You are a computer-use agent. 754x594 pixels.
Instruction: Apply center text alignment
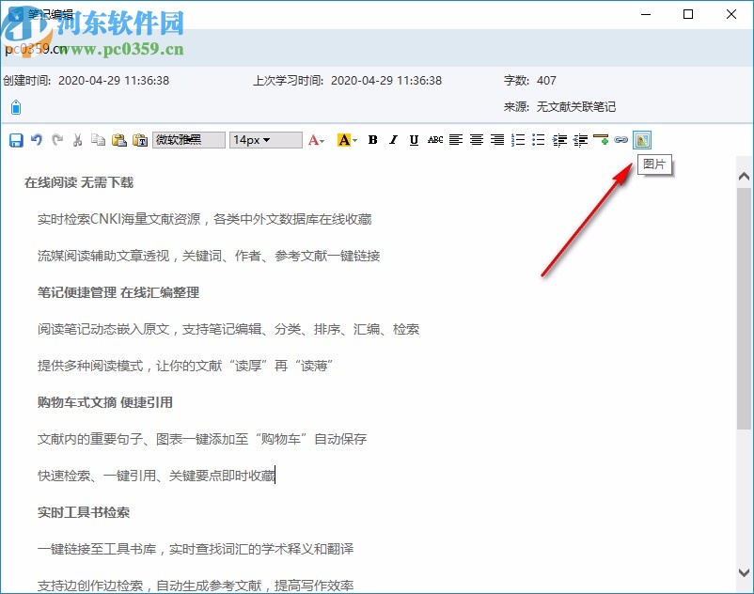pyautogui.click(x=476, y=139)
